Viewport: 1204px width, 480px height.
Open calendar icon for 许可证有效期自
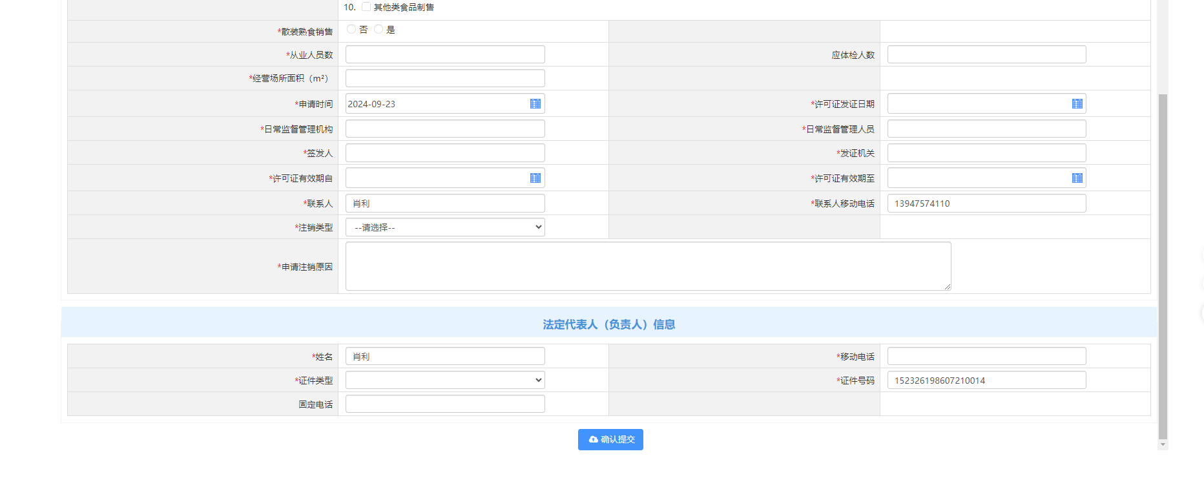tap(535, 178)
